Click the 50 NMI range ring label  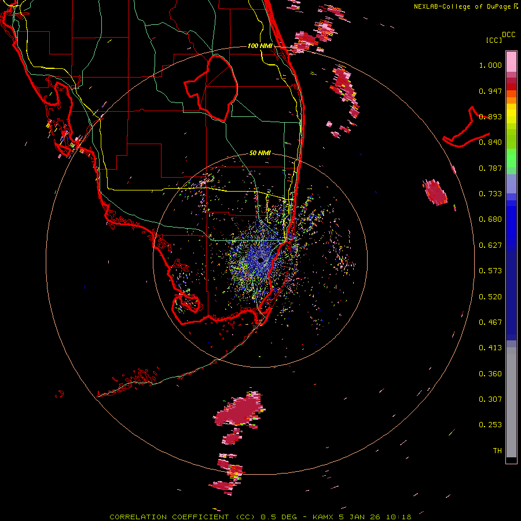(260, 153)
